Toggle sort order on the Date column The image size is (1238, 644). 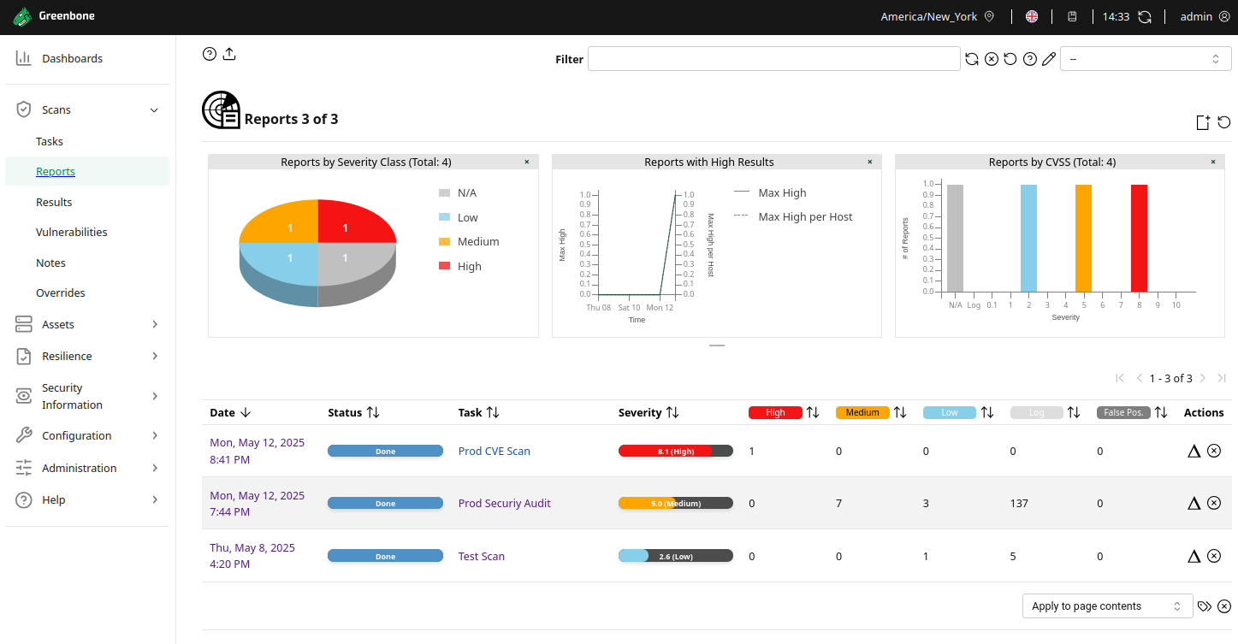click(246, 412)
